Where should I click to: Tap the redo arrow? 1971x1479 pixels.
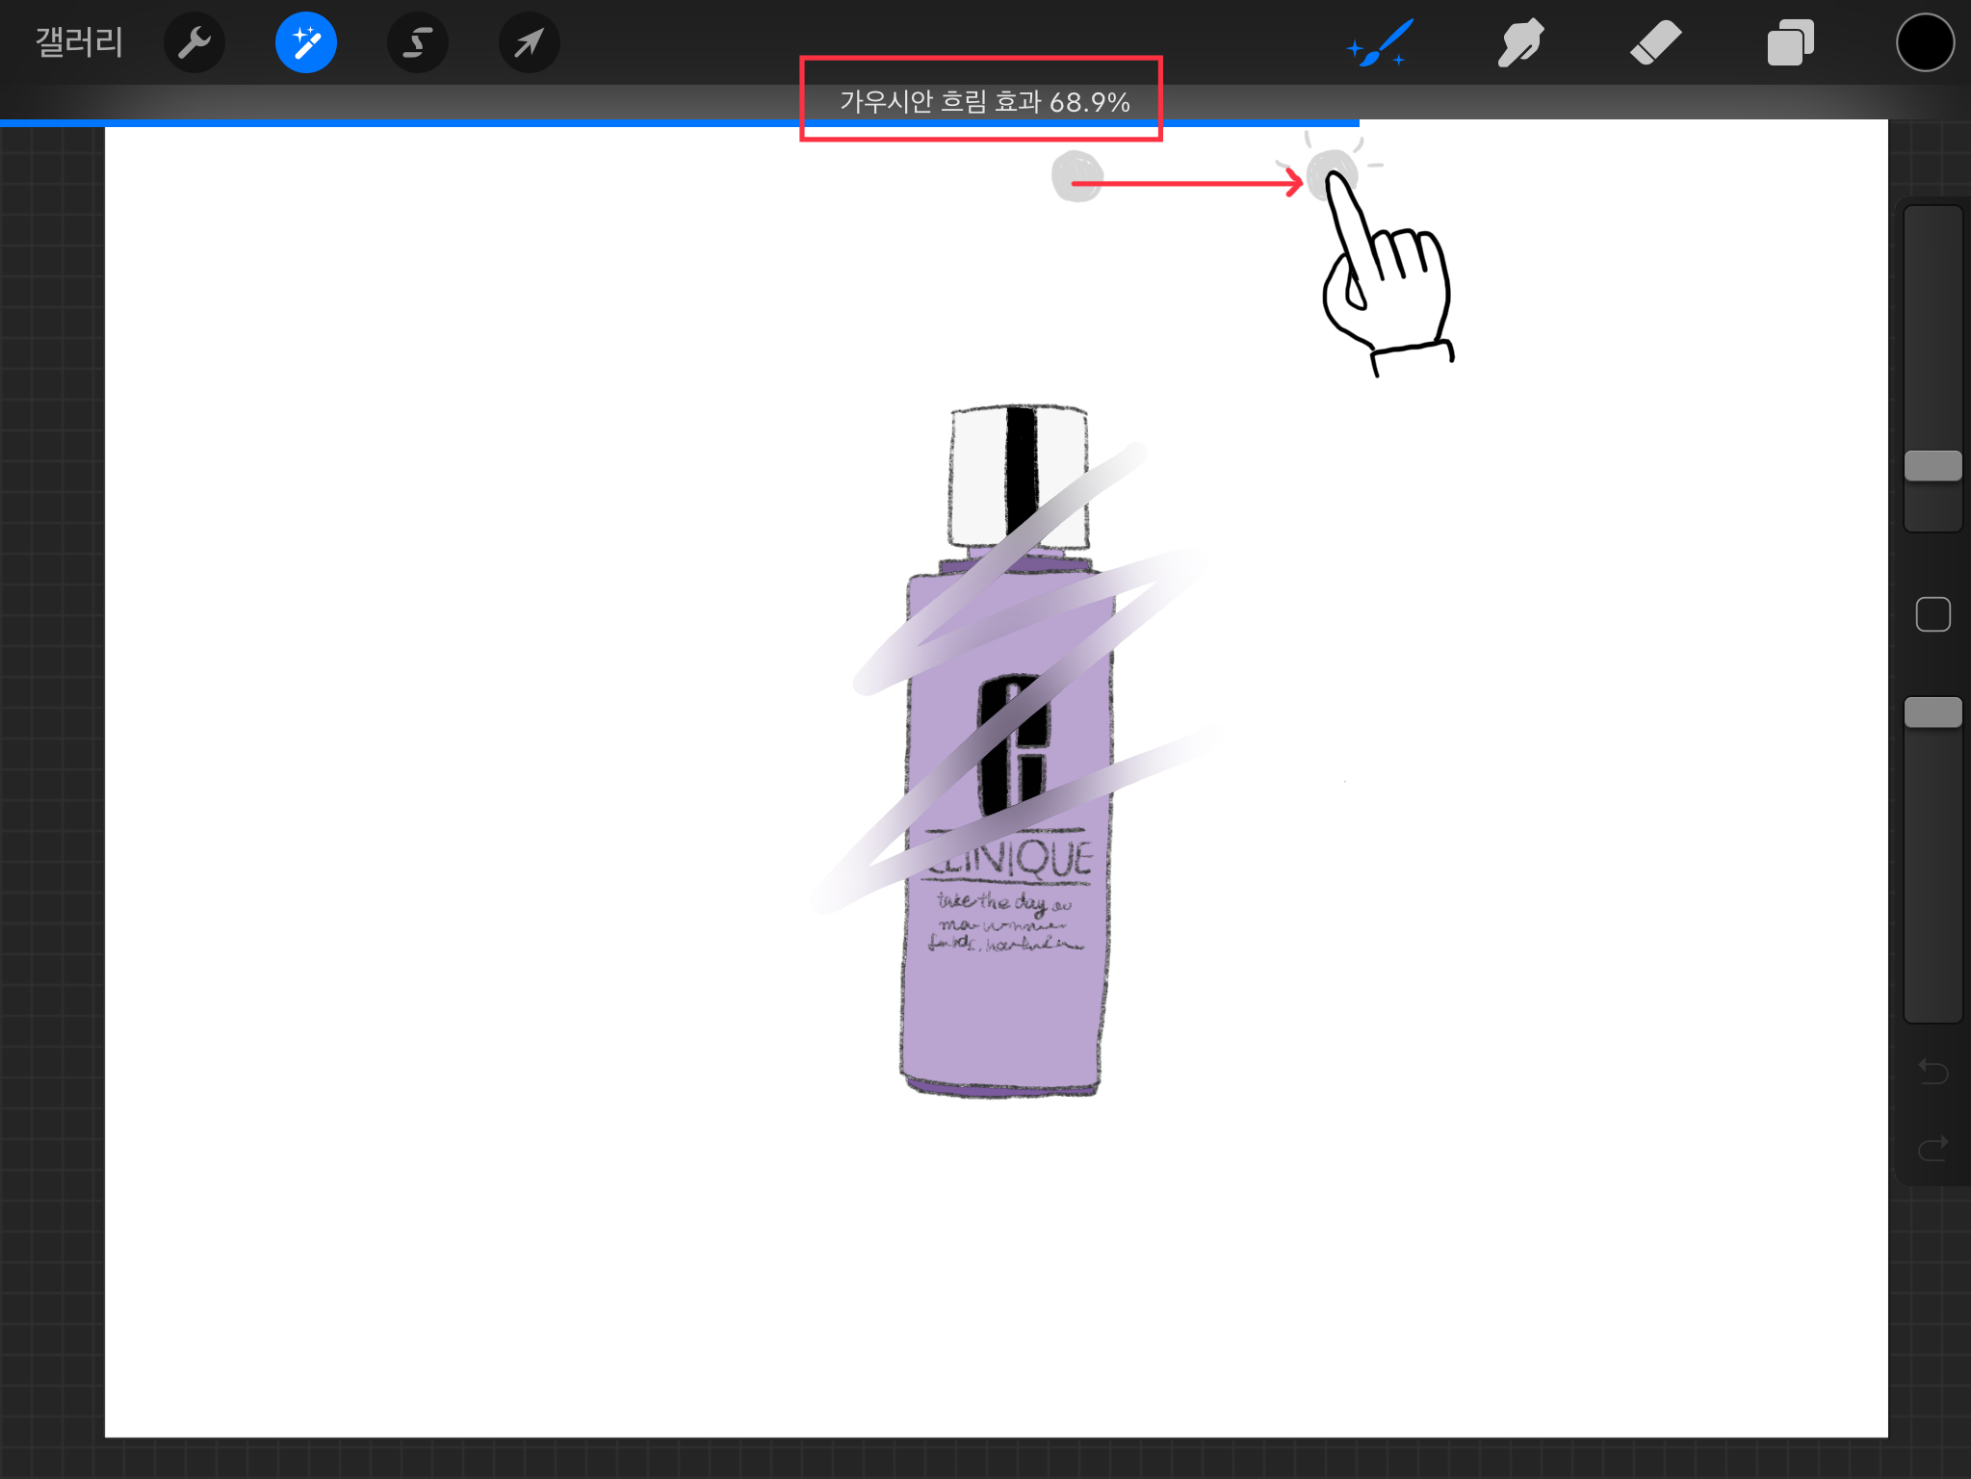pos(1932,1148)
